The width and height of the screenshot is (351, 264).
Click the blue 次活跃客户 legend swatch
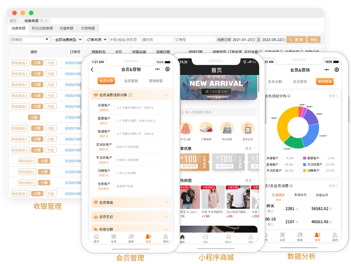pyautogui.click(x=304, y=165)
